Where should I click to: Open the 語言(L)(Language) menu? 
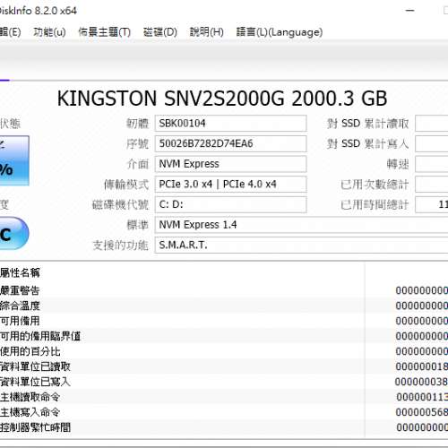point(280,32)
